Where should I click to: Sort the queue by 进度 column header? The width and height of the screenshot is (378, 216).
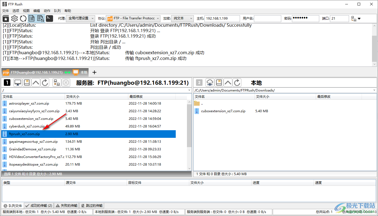(282, 183)
